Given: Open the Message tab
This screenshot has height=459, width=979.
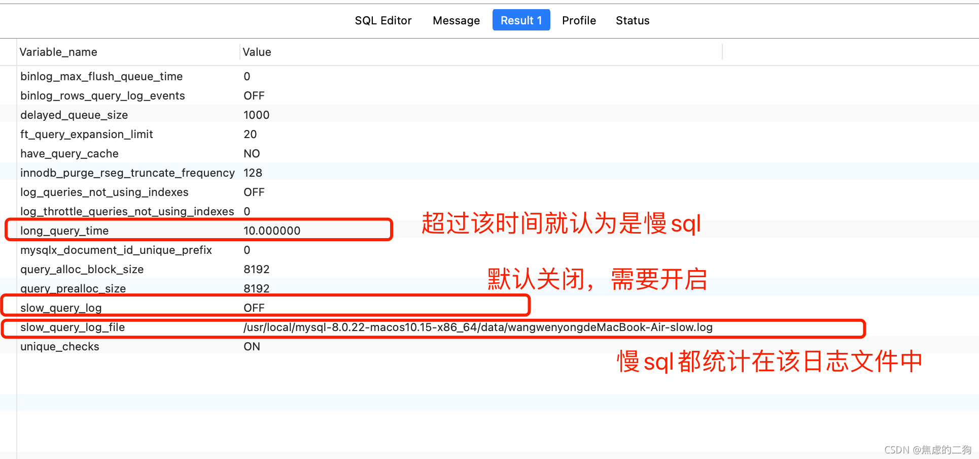Looking at the screenshot, I should [456, 20].
